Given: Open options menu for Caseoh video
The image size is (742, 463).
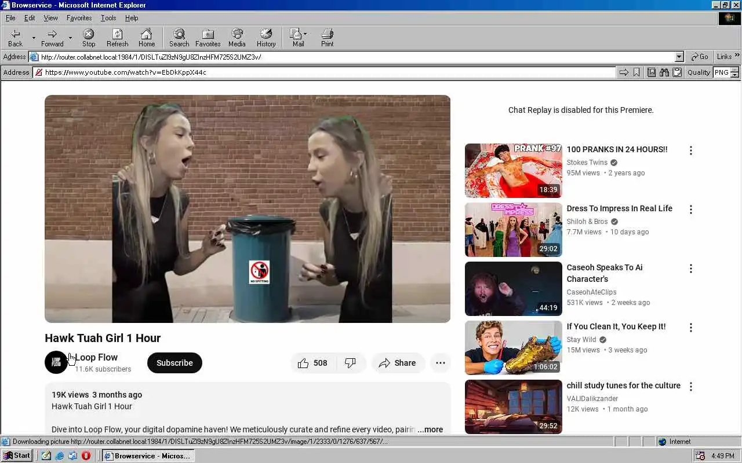Looking at the screenshot, I should click(x=690, y=269).
